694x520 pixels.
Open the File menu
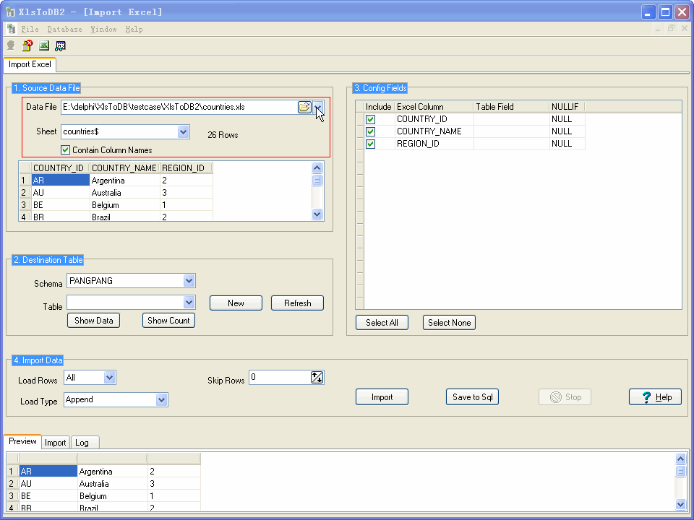point(30,29)
